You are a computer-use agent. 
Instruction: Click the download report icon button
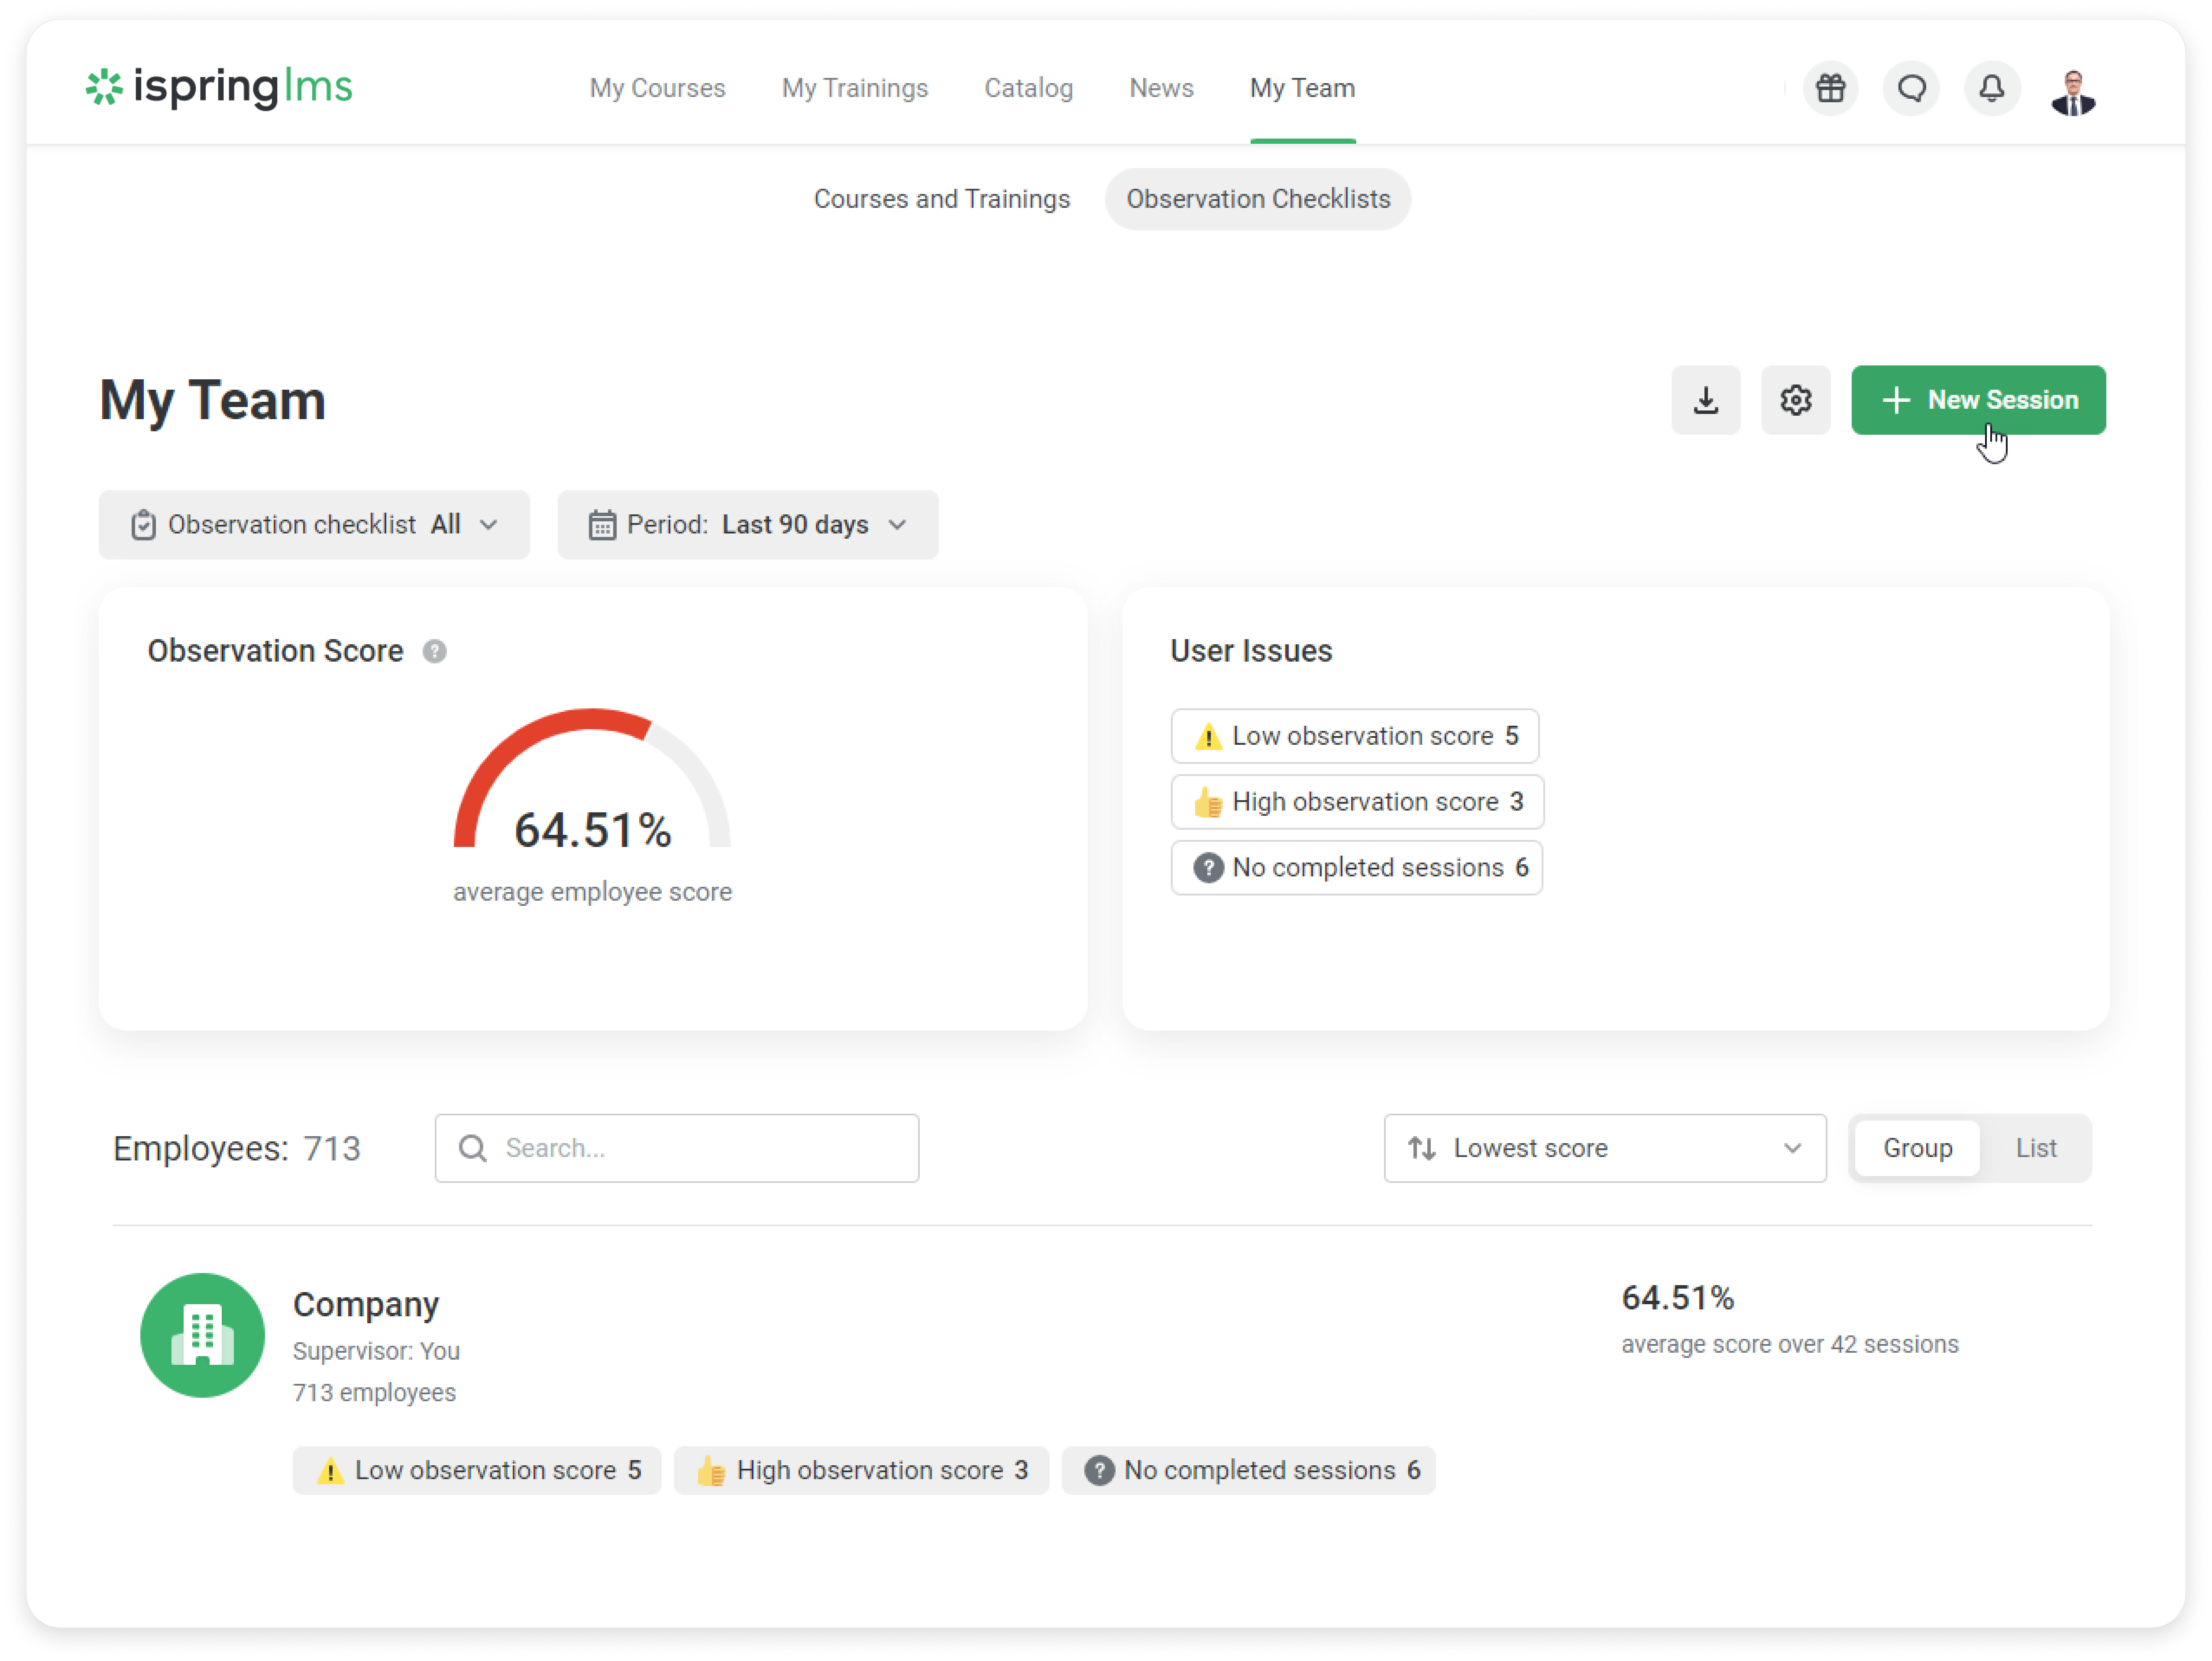(x=1705, y=400)
